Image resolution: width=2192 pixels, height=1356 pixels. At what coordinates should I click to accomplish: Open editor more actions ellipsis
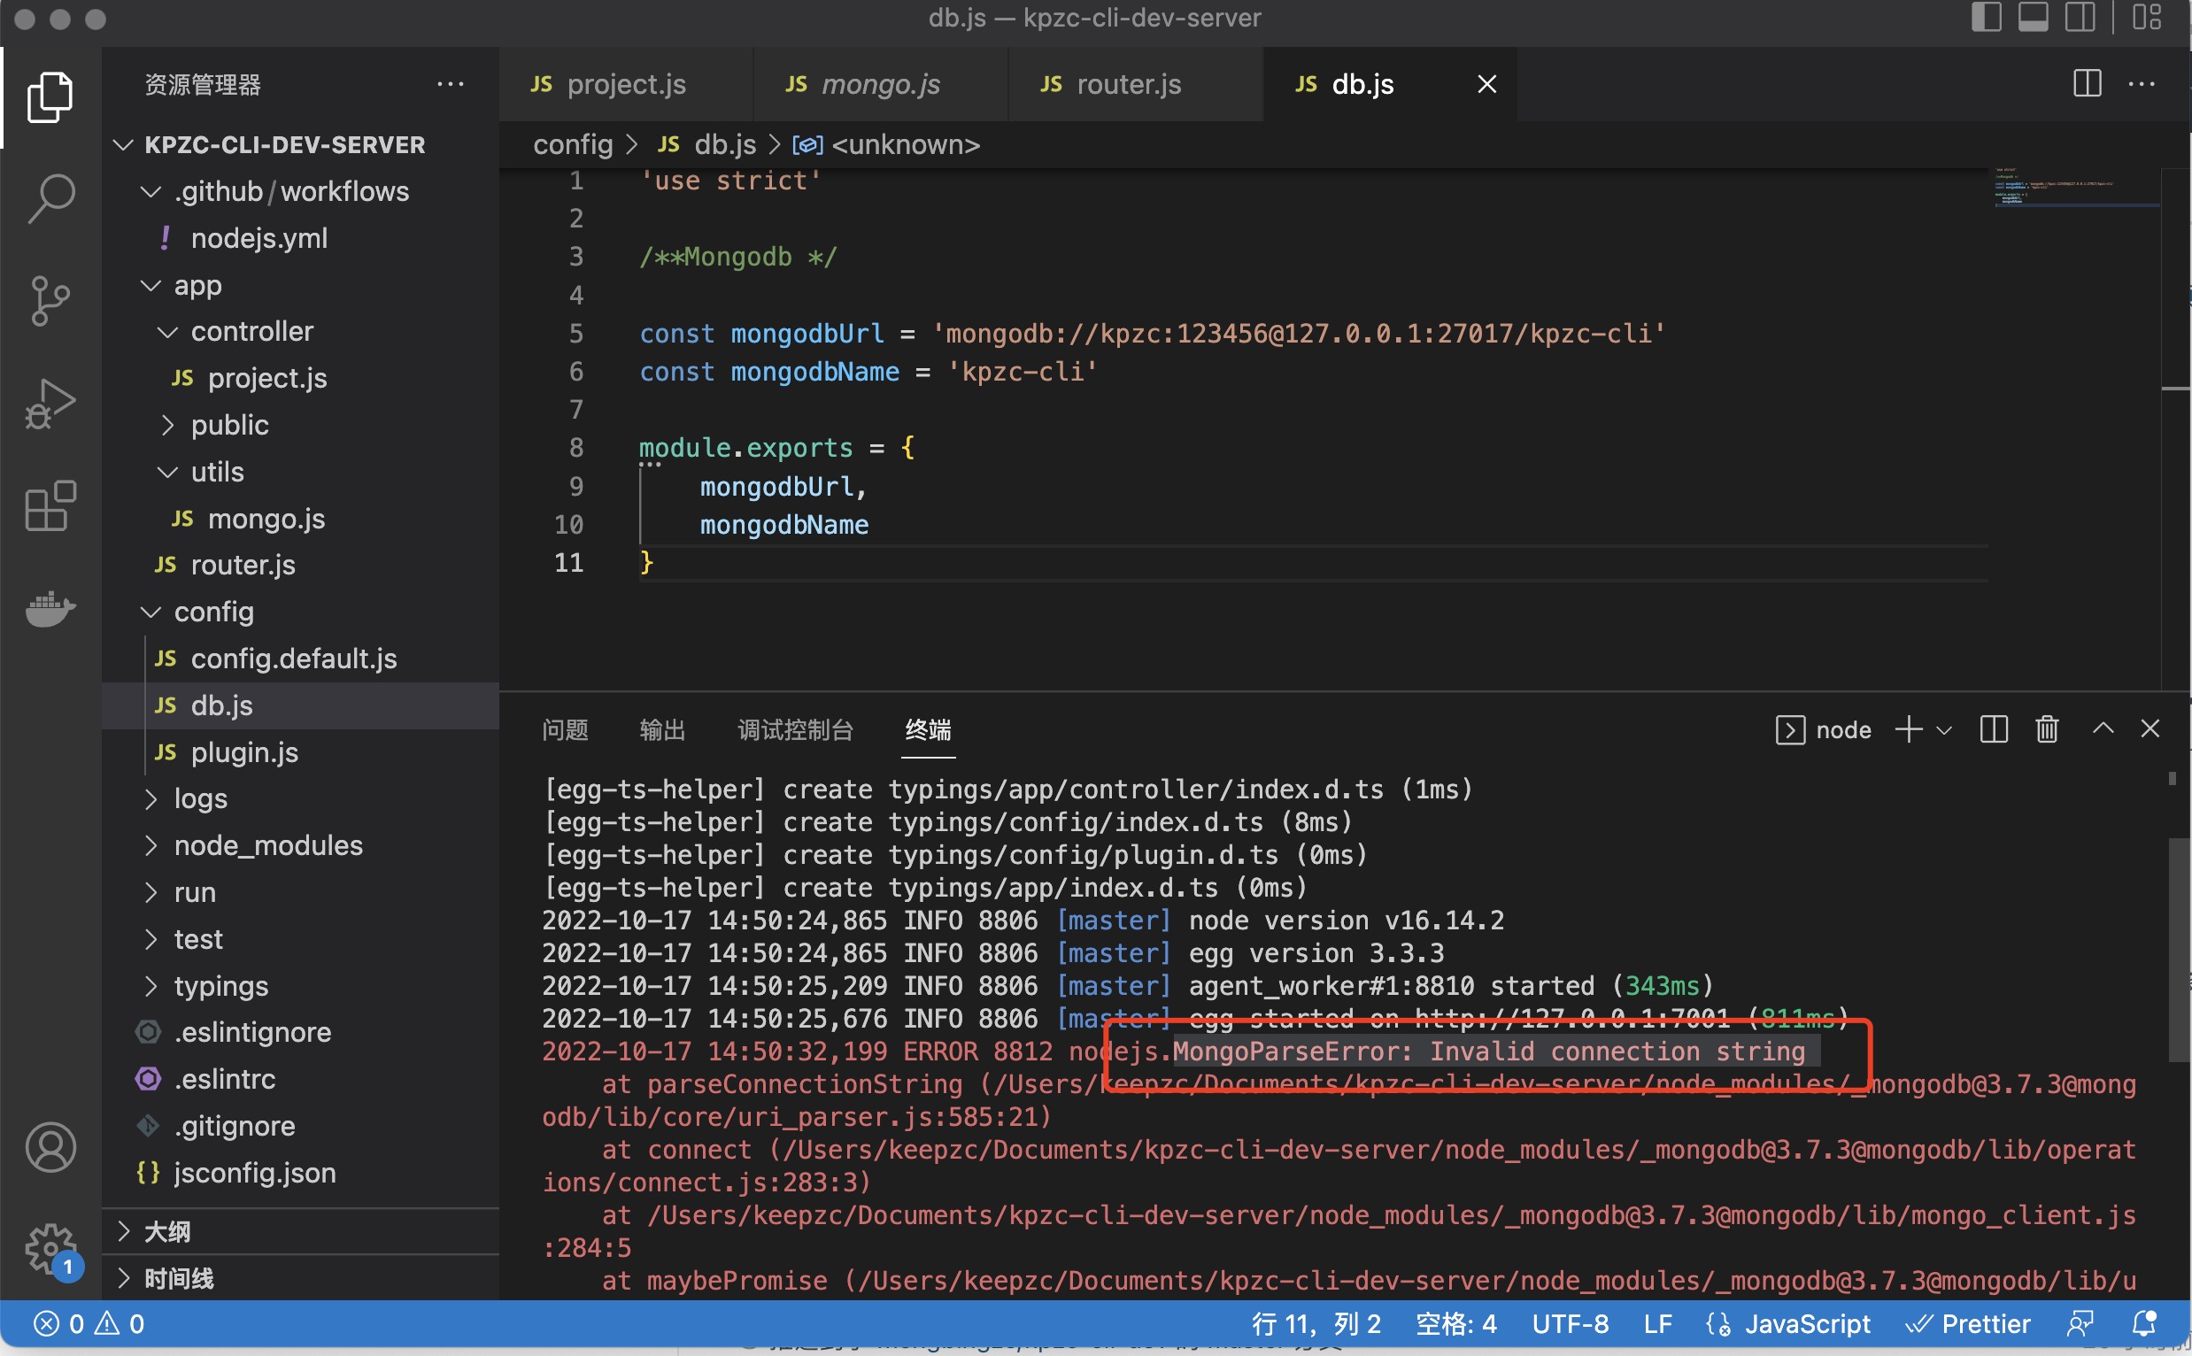click(x=2142, y=83)
